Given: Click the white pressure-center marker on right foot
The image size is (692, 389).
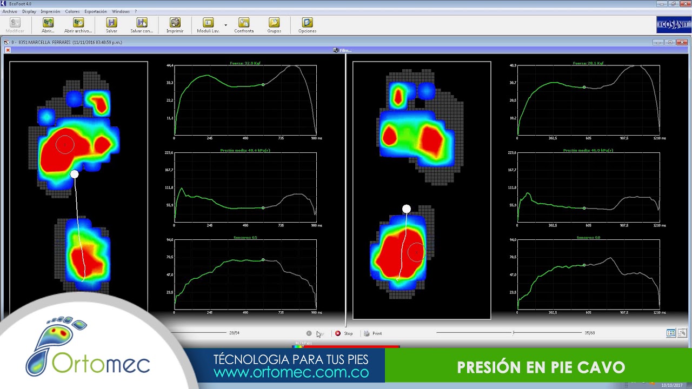Looking at the screenshot, I should click(407, 209).
